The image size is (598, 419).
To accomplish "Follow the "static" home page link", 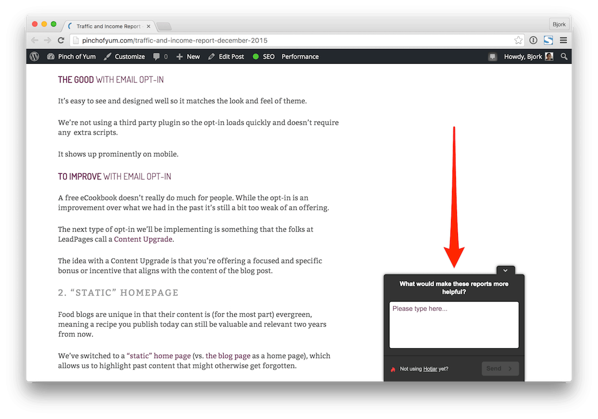I will 158,356.
